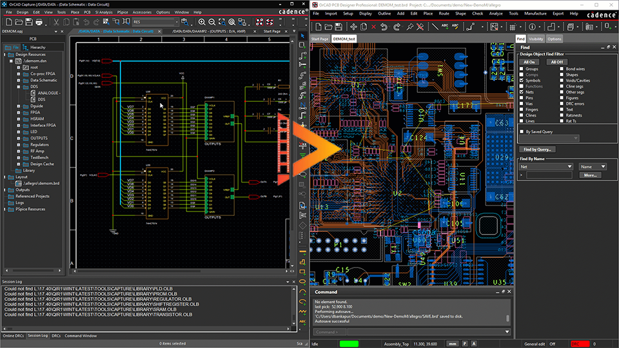Enable the Vias checkbox in Find filter
The image size is (619, 348).
[522, 104]
